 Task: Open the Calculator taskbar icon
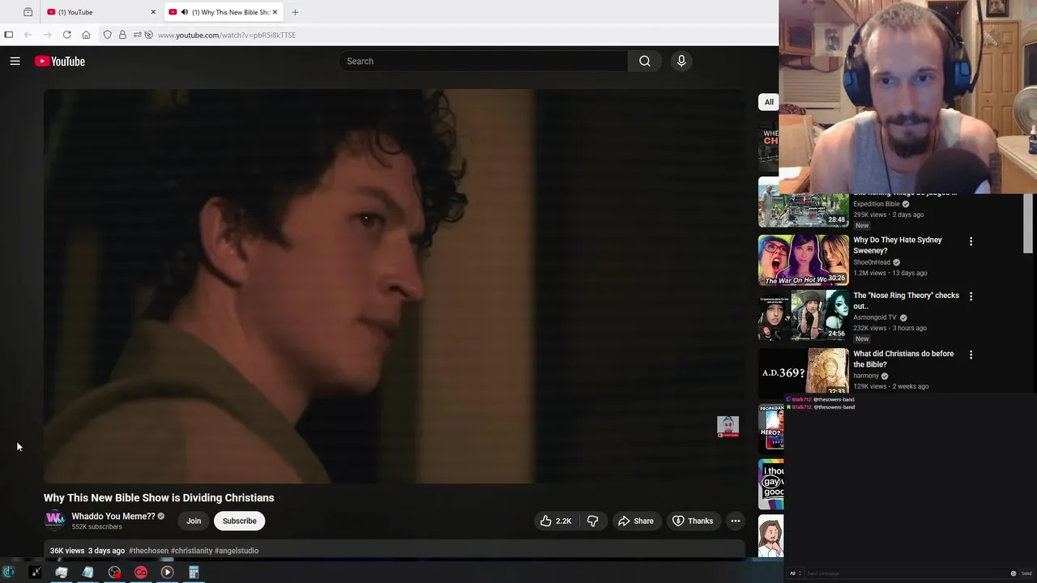pos(194,572)
